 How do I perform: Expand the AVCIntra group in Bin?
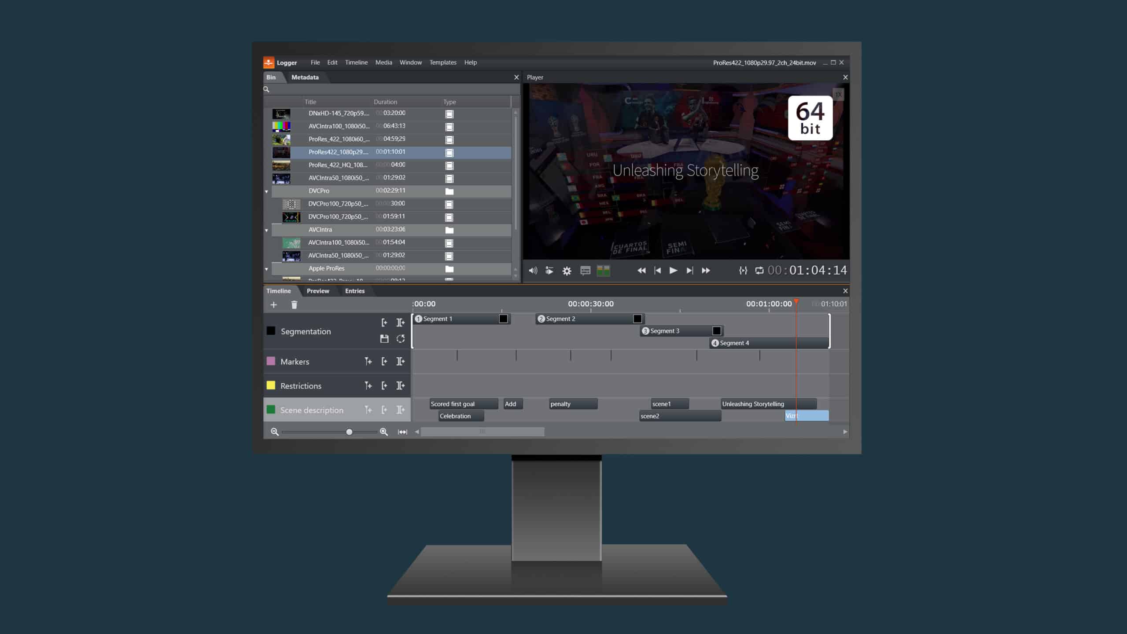coord(267,229)
